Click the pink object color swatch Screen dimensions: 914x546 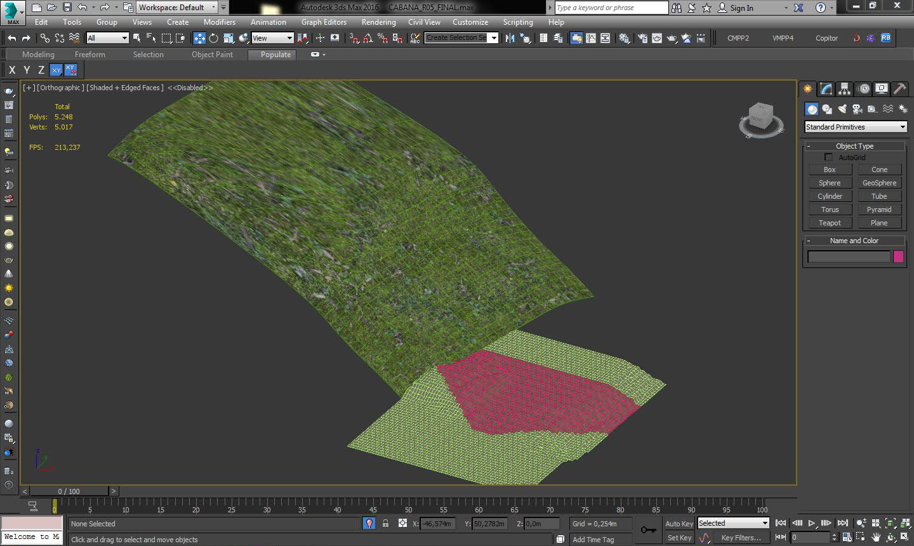pyautogui.click(x=898, y=256)
